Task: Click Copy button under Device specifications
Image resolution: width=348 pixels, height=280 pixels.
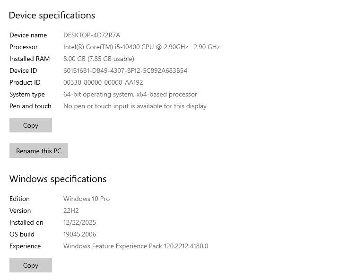Action: [31, 125]
